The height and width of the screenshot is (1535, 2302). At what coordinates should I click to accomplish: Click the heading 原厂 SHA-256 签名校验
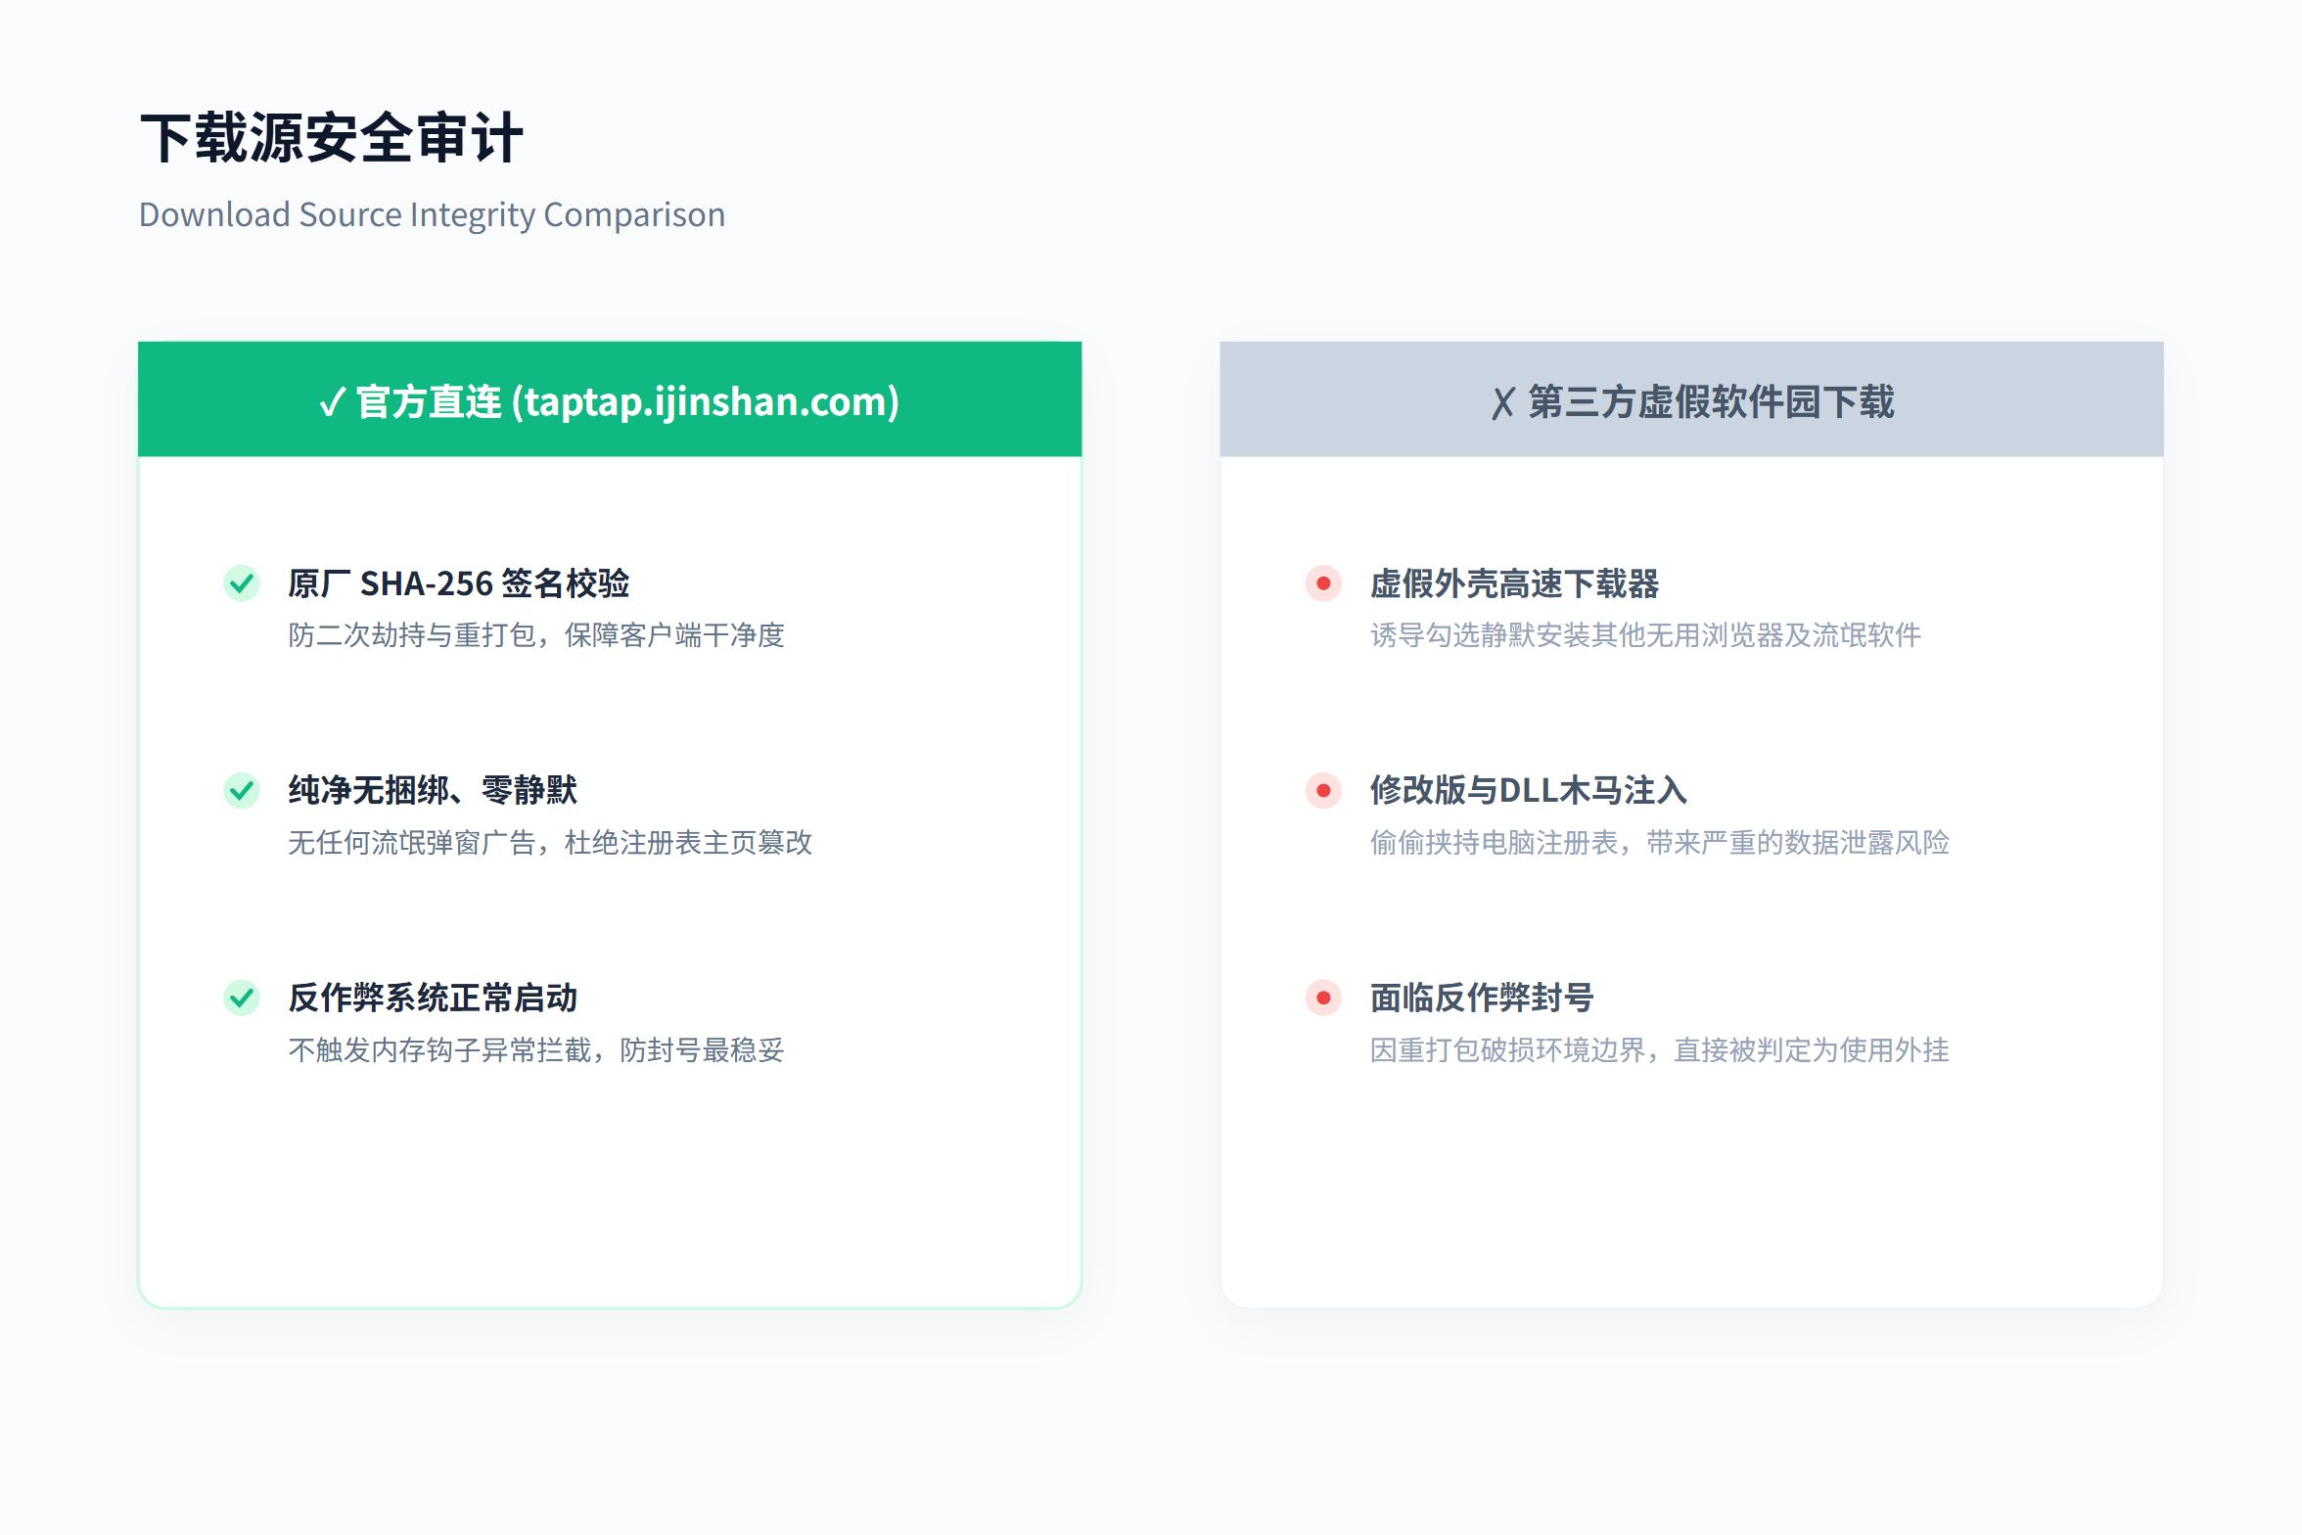[x=459, y=583]
